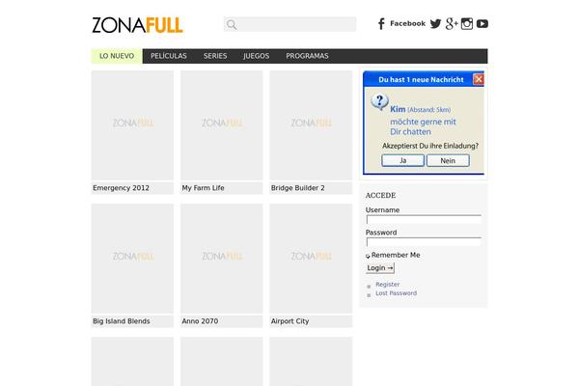Screen dimensions: 579x386
Task: Open the Instagram camera icon
Action: [x=467, y=24]
